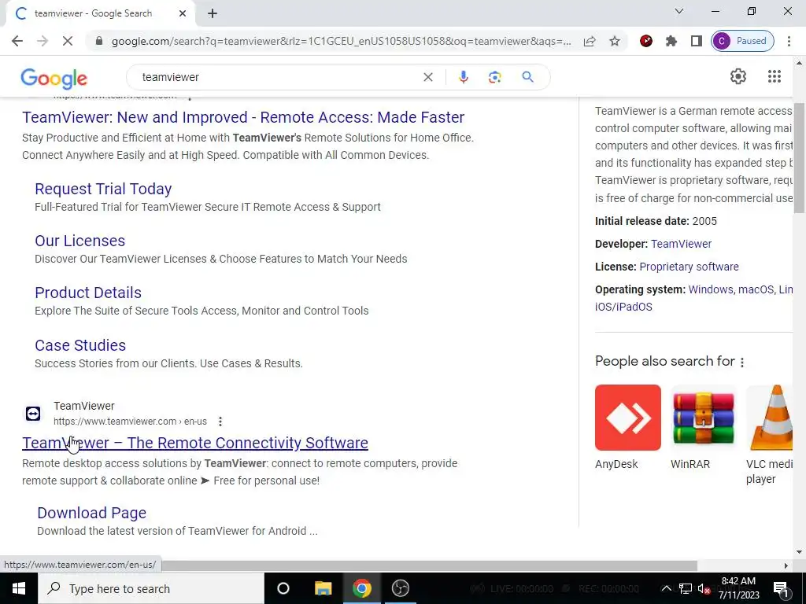
Task: Open Cortana circle on taskbar
Action: [x=283, y=588]
